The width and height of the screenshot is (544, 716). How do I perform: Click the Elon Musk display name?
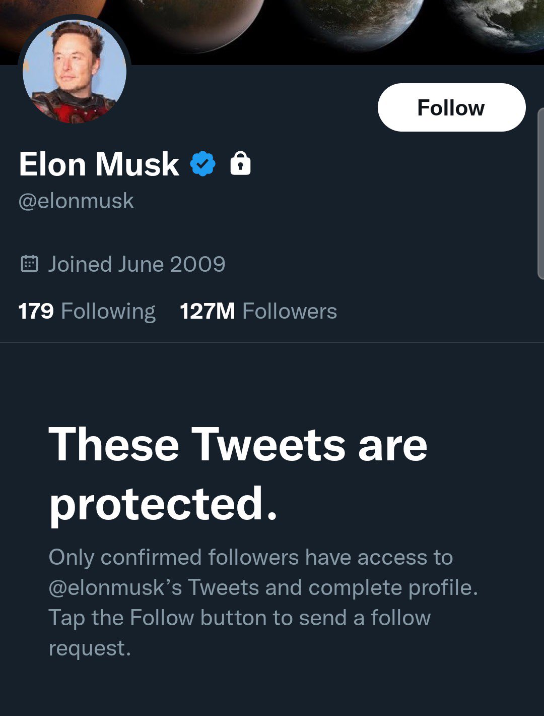pos(99,164)
